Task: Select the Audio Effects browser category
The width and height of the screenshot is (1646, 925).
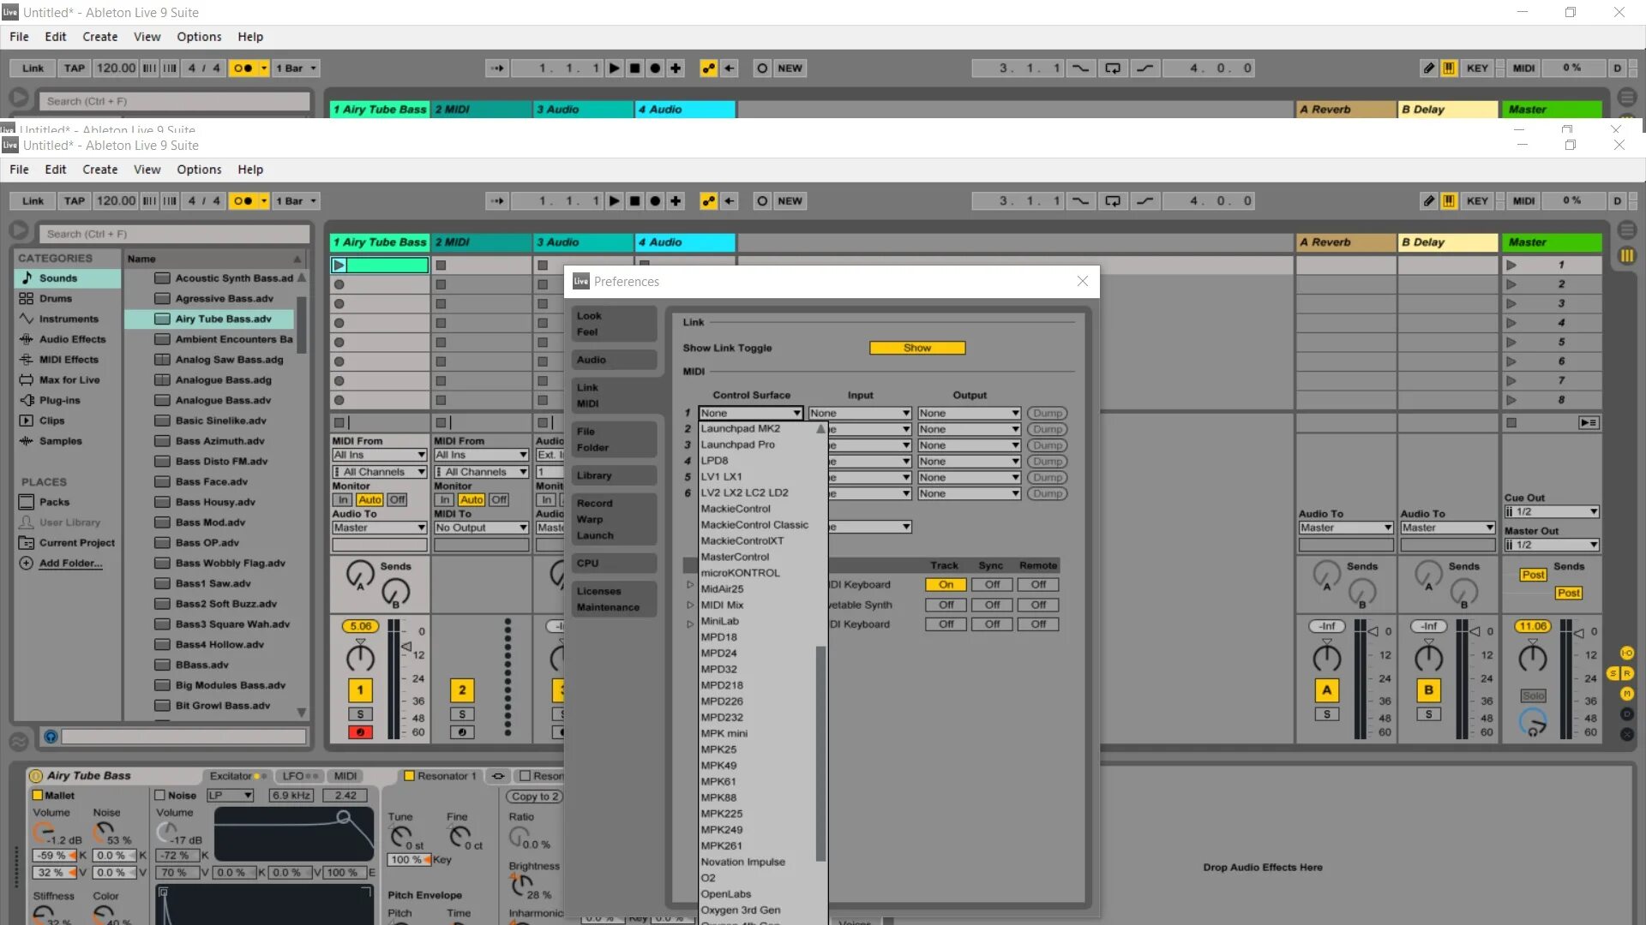Action: click(64, 339)
